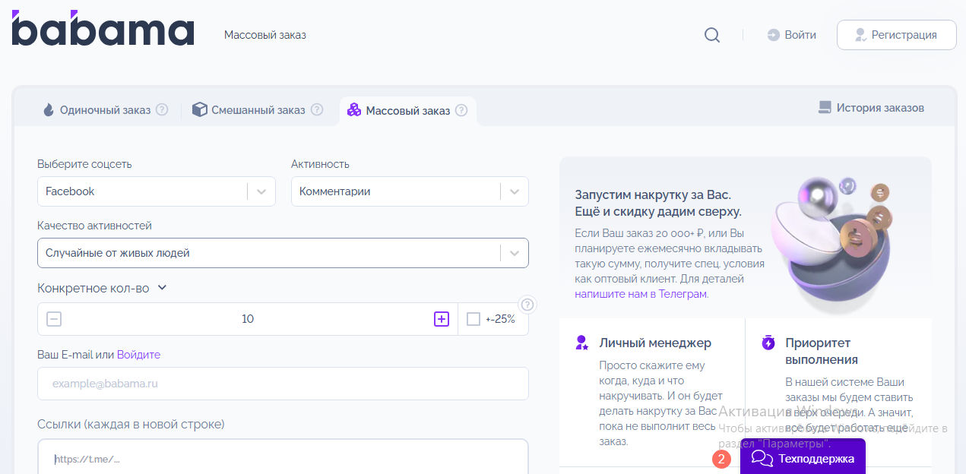Open the Техподдержка chat button

(803, 458)
